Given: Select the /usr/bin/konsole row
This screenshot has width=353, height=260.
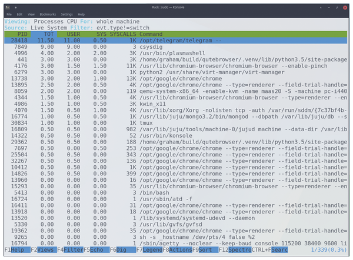Looking at the screenshot, I should (x=175, y=135).
